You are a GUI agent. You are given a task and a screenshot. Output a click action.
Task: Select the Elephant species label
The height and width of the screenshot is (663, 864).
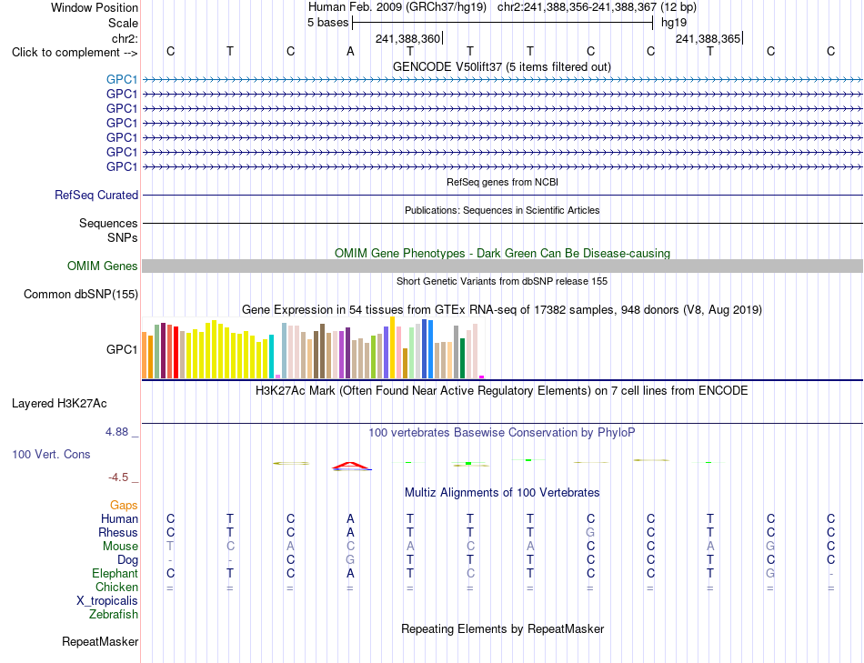click(116, 574)
